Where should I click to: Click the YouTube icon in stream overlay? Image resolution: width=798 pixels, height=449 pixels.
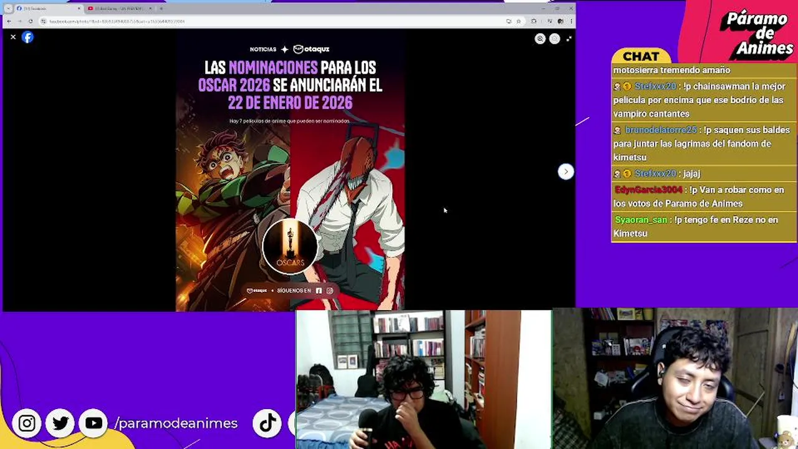[94, 423]
